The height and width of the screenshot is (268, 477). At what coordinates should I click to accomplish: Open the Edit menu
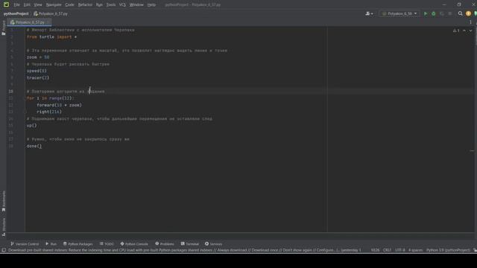[27, 4]
